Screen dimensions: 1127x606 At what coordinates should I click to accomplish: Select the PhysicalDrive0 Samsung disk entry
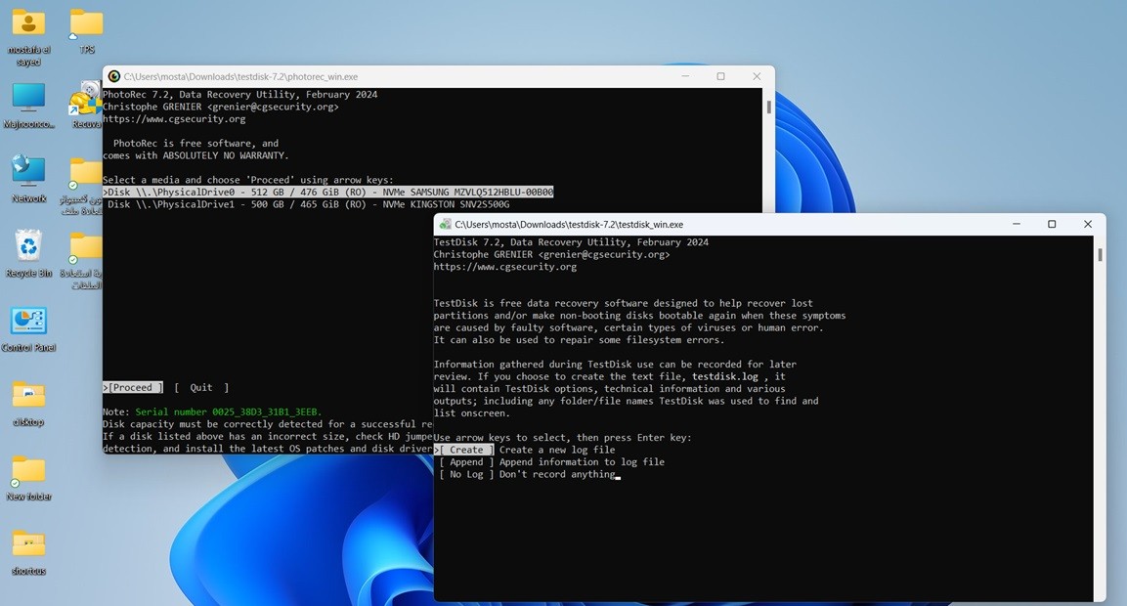(328, 193)
